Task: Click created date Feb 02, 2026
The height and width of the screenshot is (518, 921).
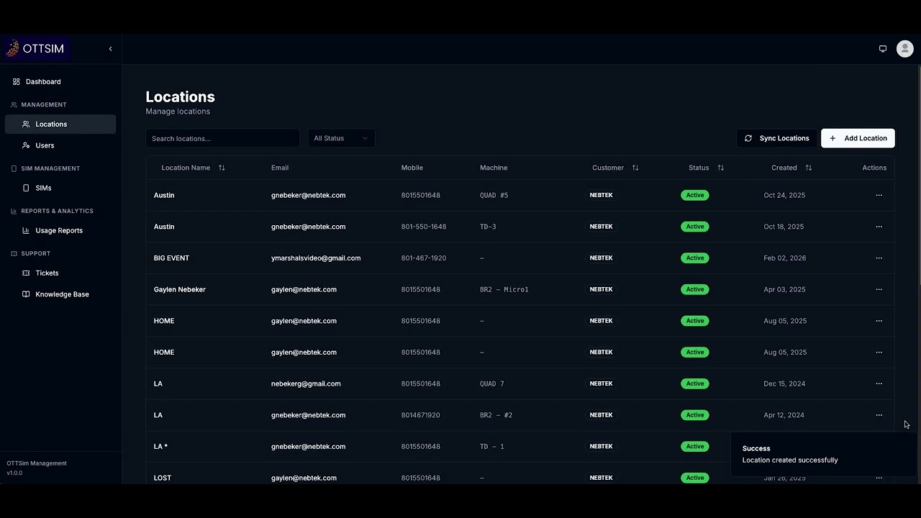Action: [785, 258]
